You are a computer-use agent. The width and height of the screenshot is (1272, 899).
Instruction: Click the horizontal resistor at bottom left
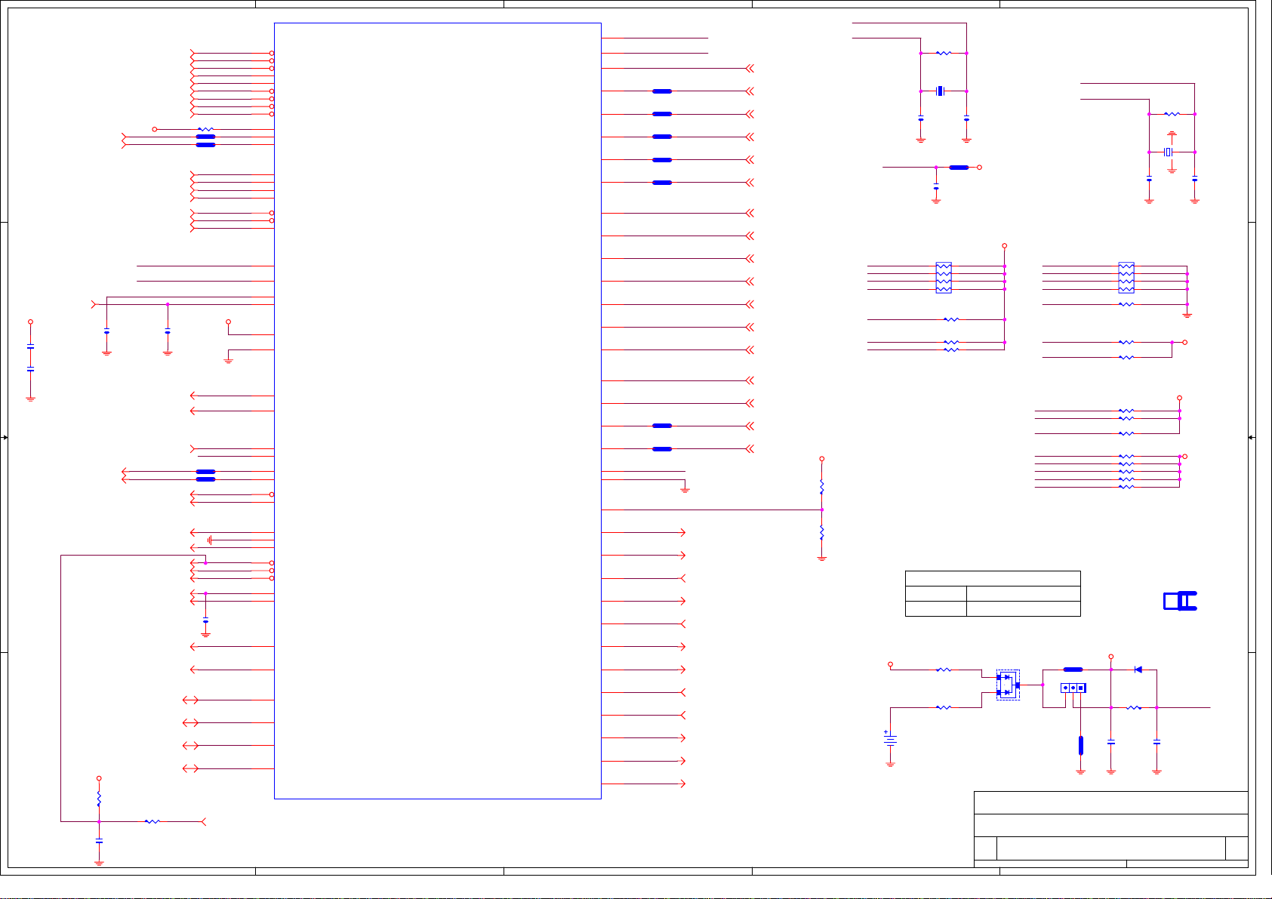pos(152,821)
